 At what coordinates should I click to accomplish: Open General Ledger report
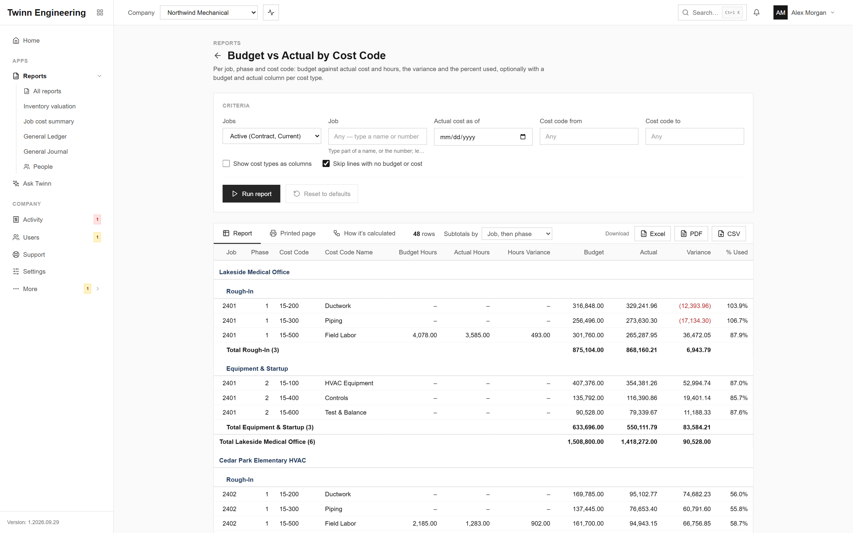tap(45, 137)
